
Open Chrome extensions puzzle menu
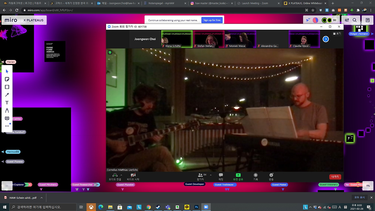[358, 10]
